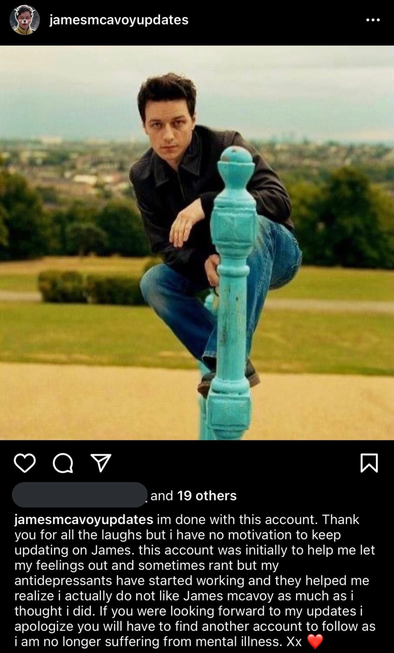The width and height of the screenshot is (394, 653).
Task: Open the three-dot more options menu
Action: (x=373, y=20)
